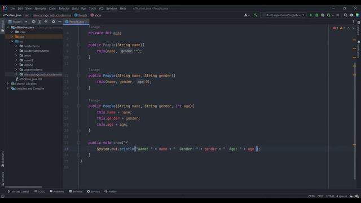Go to next highlighted error arrow
The image size is (361, 203).
pyautogui.click(x=353, y=28)
